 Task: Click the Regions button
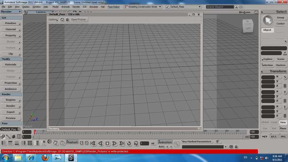tap(11, 100)
